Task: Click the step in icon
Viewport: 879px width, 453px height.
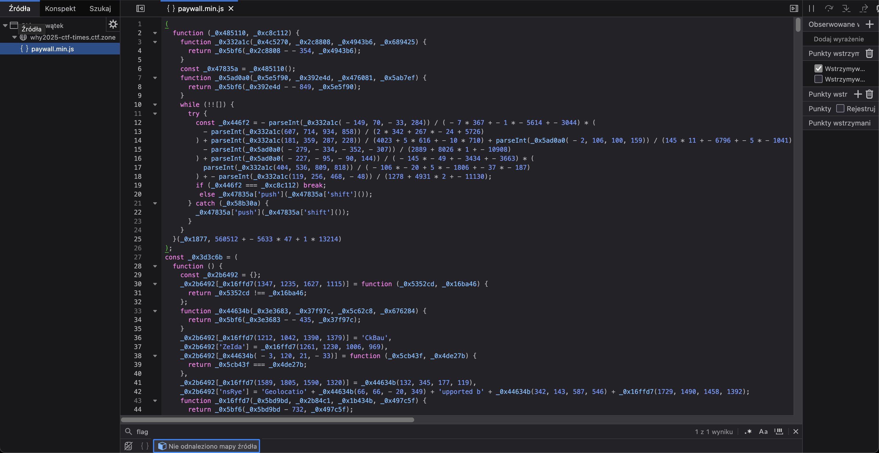Action: (x=846, y=8)
